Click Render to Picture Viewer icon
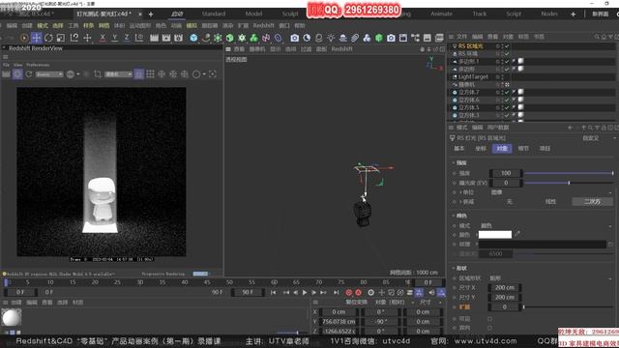Screen dimensions: 619x348 click(x=166, y=38)
